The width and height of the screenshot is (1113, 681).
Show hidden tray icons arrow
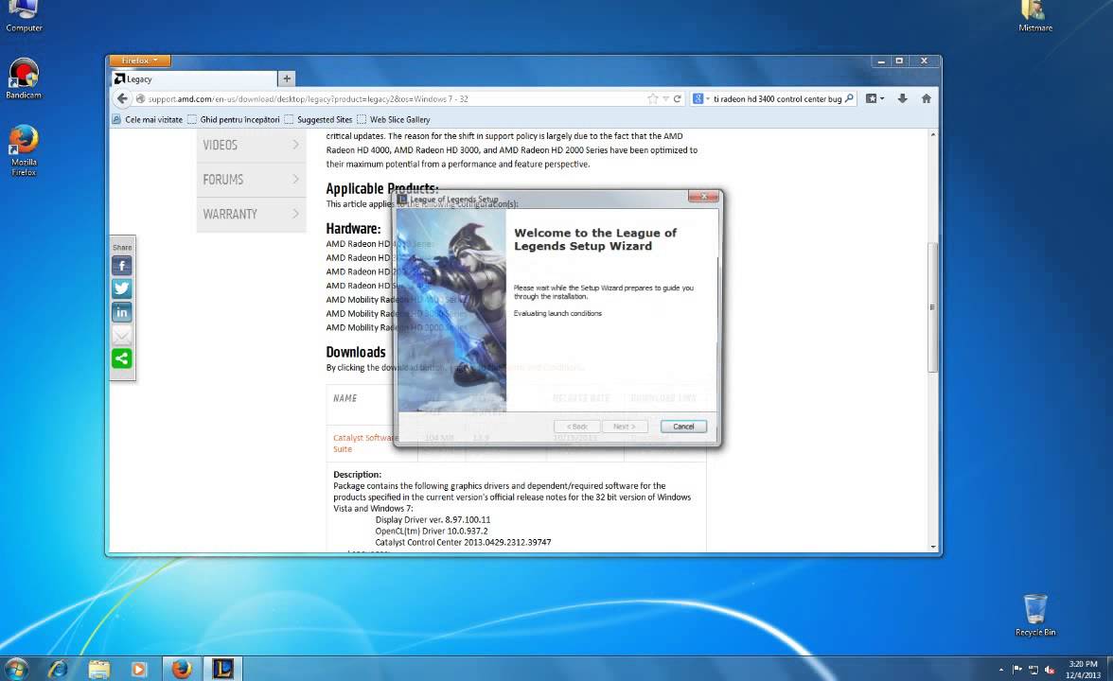[1001, 669]
